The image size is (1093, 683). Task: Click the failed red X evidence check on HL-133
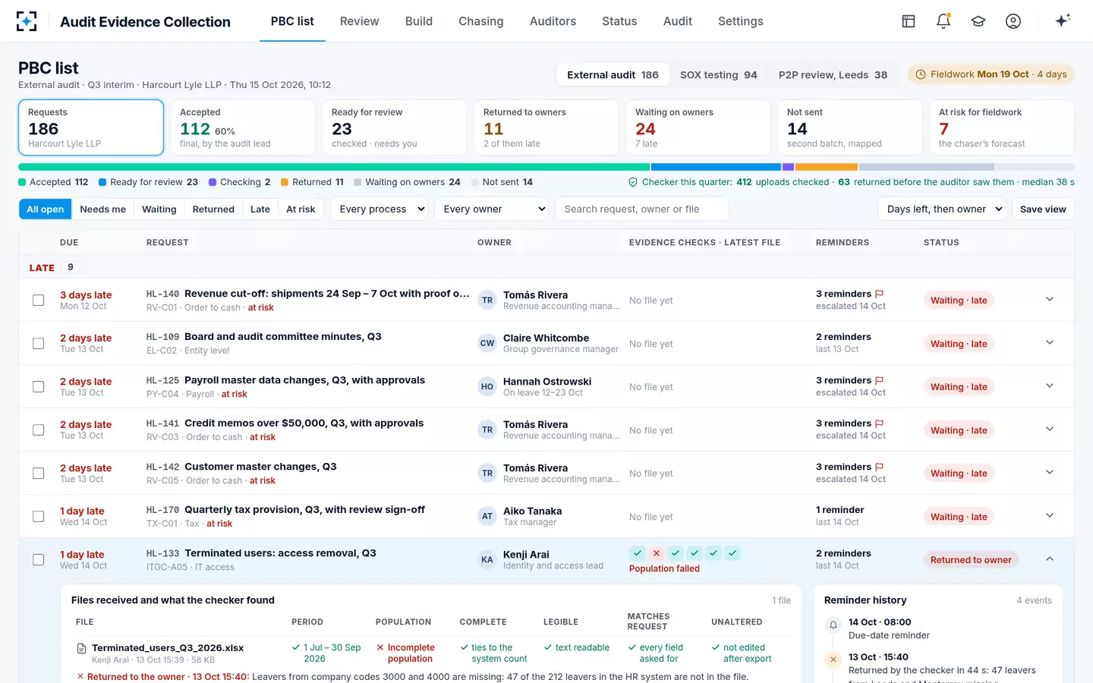657,553
